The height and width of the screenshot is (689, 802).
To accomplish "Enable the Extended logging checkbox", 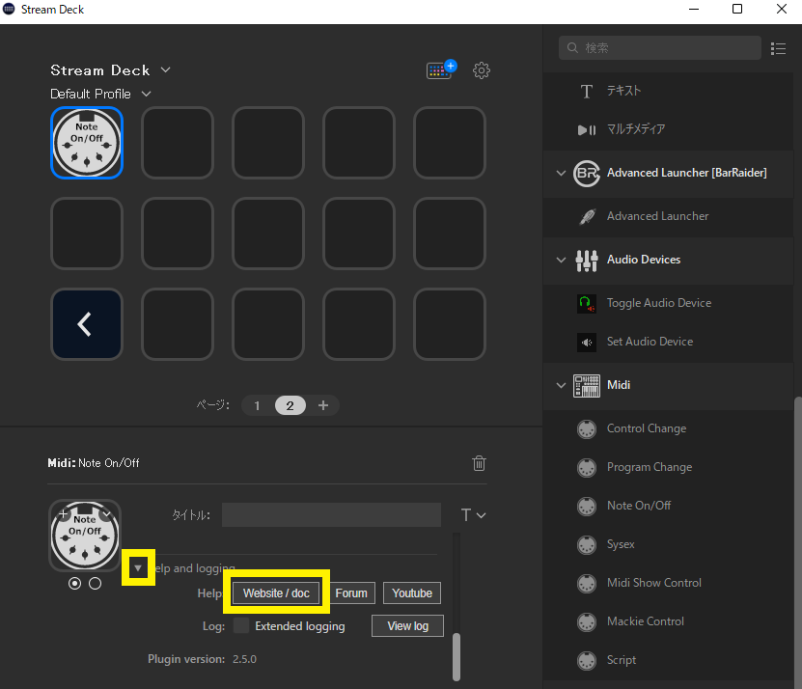I will point(240,625).
